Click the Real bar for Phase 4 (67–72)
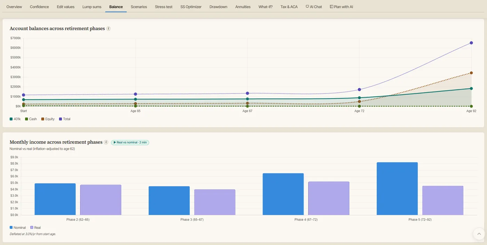This screenshot has width=487, height=245. (x=329, y=198)
